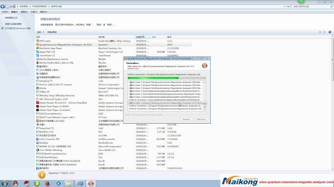Image resolution: width=334 pixels, height=187 pixels.
Task: Select the 'ICBCEbankPlugins' row
Action: pos(113,157)
